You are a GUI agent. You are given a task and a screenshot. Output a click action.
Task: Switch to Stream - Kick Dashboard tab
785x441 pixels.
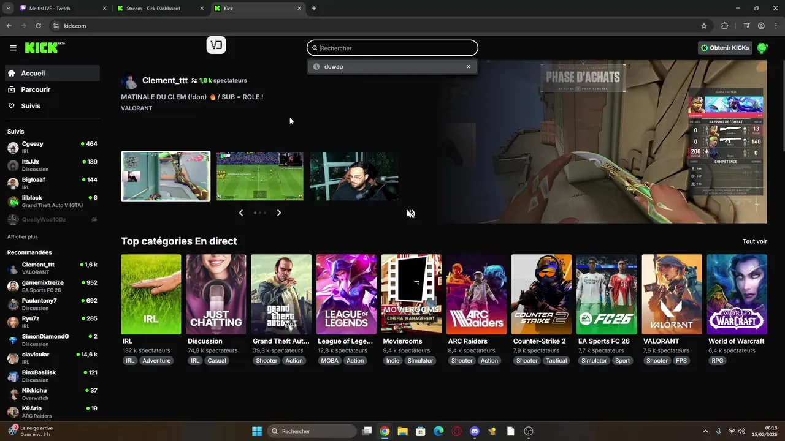coord(159,9)
